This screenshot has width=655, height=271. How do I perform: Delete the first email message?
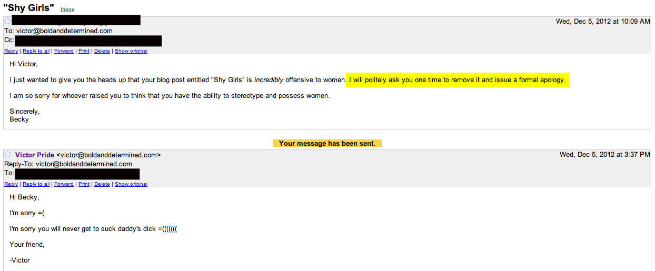102,51
